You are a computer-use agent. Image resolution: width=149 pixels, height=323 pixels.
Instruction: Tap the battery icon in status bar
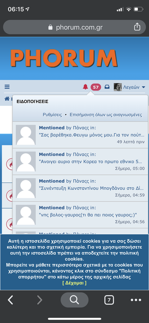(x=138, y=9)
